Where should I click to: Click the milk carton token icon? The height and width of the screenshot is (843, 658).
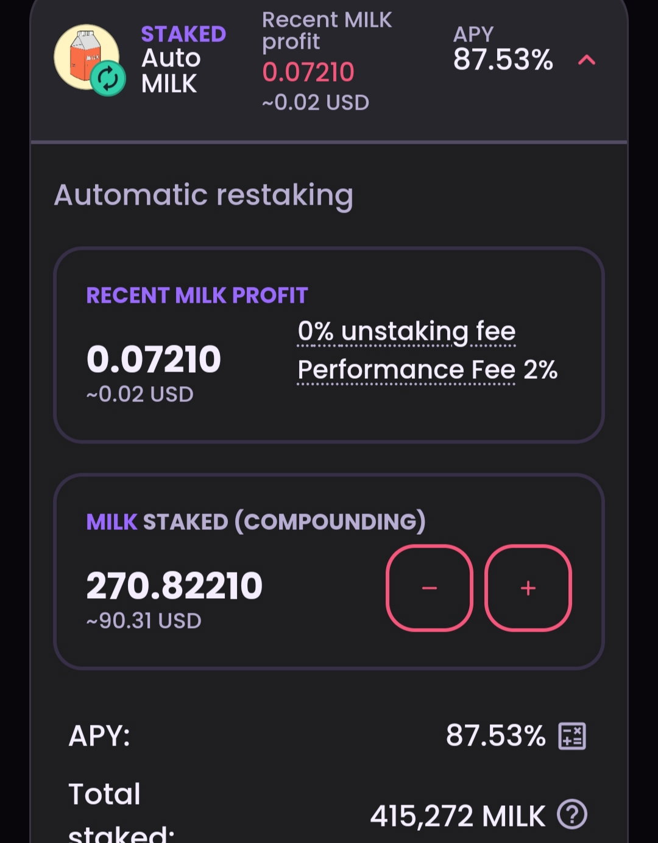coord(87,57)
